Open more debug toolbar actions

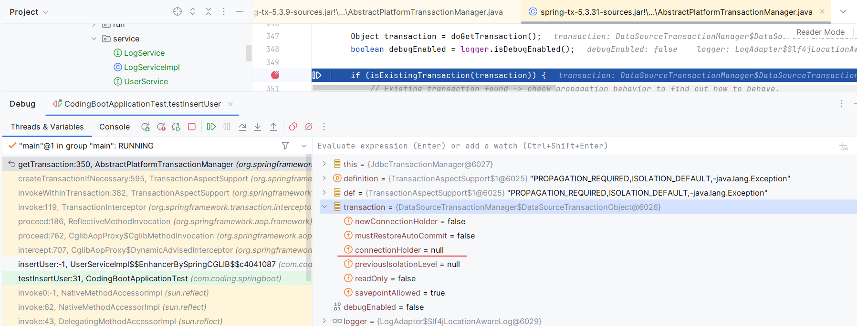[324, 127]
